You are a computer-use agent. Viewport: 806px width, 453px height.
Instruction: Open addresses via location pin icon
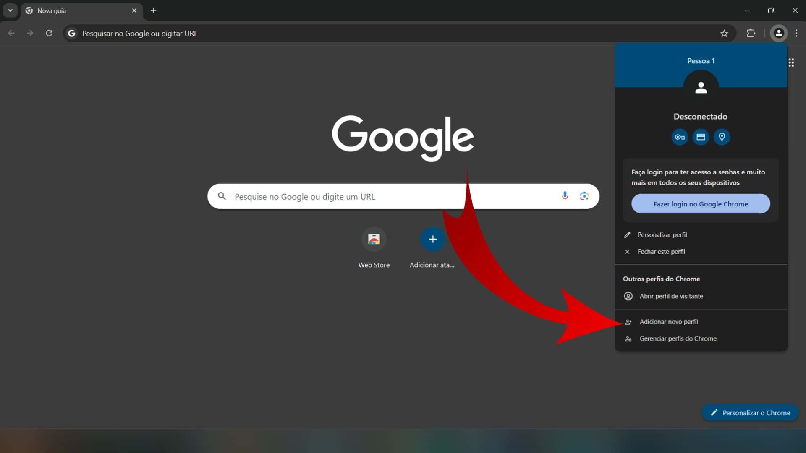[x=722, y=137]
